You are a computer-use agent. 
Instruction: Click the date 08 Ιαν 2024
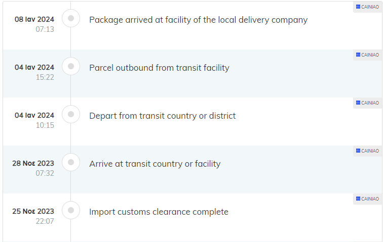(34, 19)
